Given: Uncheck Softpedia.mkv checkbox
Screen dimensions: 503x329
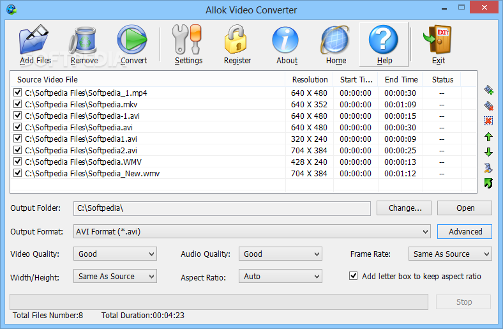Looking at the screenshot, I should click(x=17, y=104).
